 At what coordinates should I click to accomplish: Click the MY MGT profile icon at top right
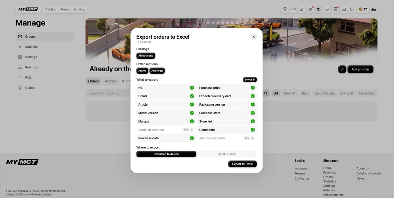374,9
